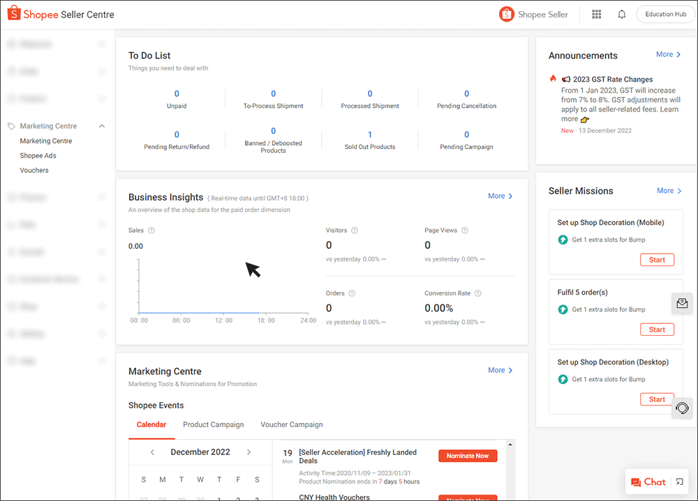Switch to the Product Campaign tab

click(x=213, y=424)
